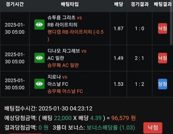The image size is (173, 134).
Task: Select the 배당 column header
Action: click(119, 4)
